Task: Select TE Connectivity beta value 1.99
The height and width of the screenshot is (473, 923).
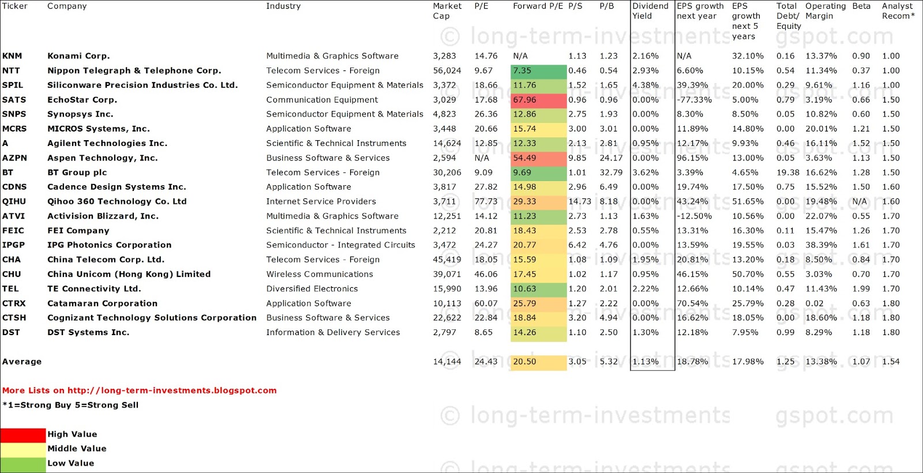Action: [x=861, y=288]
